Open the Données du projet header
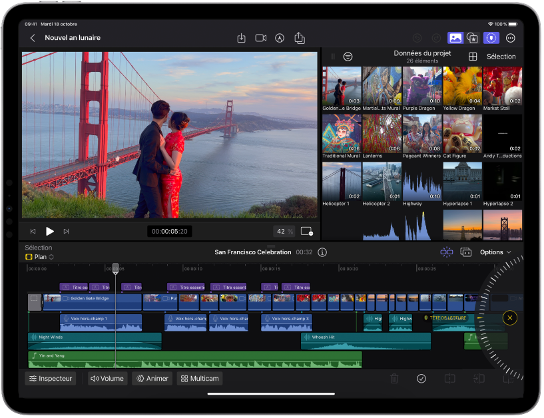The image size is (544, 418). click(x=424, y=57)
